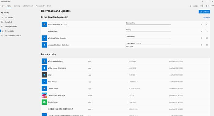Open Search in the top bar
This screenshot has height=116, width=214.
coord(194,6)
